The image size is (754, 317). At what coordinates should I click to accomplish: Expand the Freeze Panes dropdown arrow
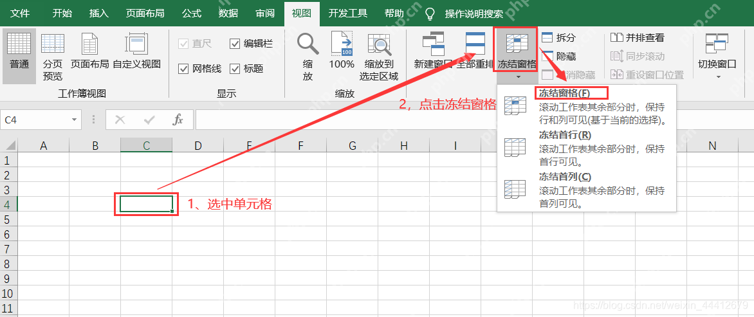point(518,77)
